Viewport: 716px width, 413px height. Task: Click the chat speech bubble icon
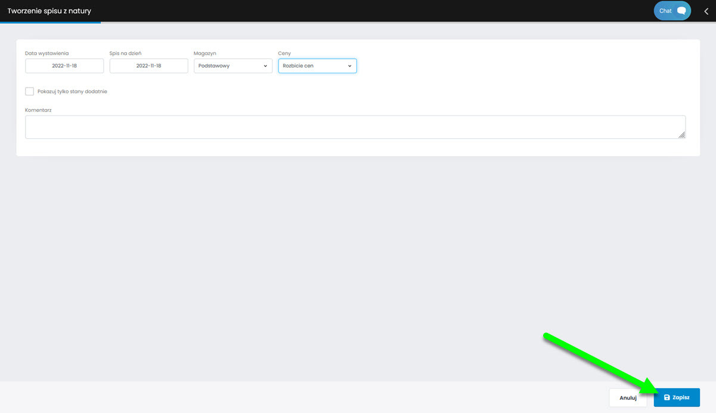tap(681, 11)
